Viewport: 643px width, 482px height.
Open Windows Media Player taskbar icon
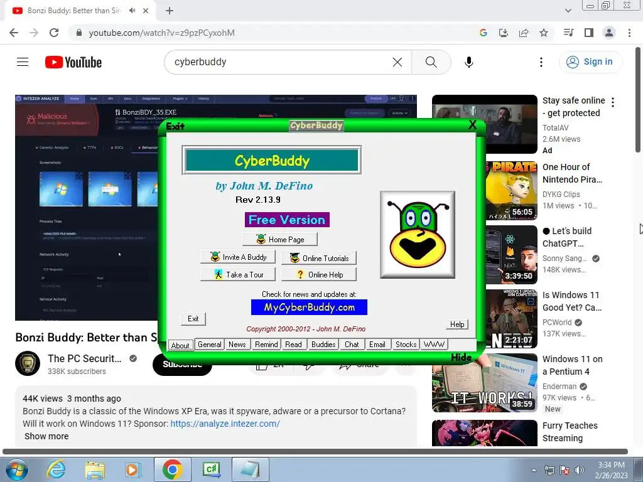(132, 469)
